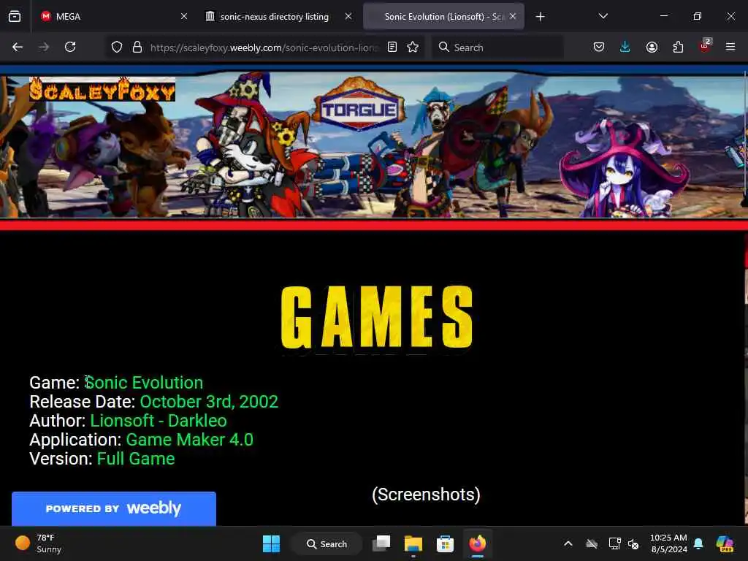Open the Windows Start menu
Image resolution: width=748 pixels, height=561 pixels.
(272, 543)
